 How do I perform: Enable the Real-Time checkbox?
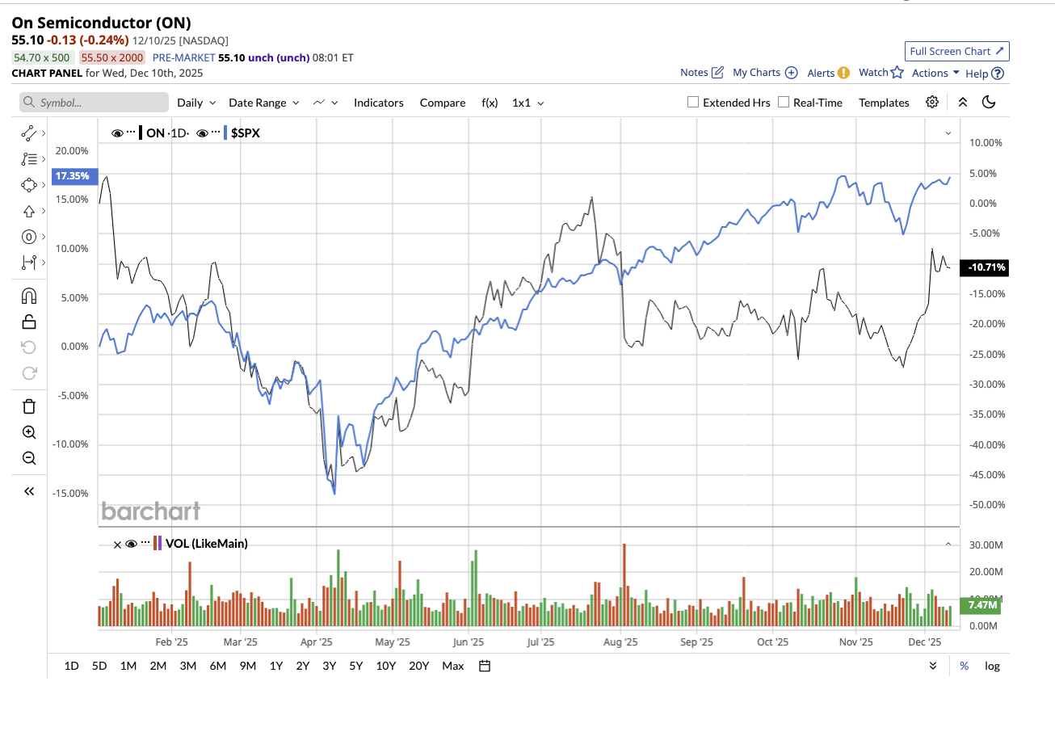pyautogui.click(x=784, y=102)
